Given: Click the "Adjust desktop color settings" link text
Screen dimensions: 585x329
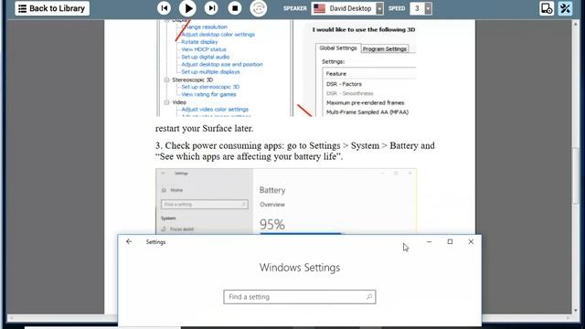Looking at the screenshot, I should click(x=218, y=35).
